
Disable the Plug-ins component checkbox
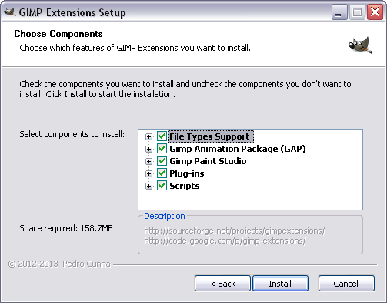(162, 173)
